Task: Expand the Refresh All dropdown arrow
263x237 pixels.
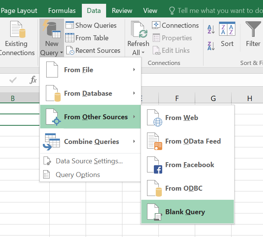Action: [x=138, y=53]
